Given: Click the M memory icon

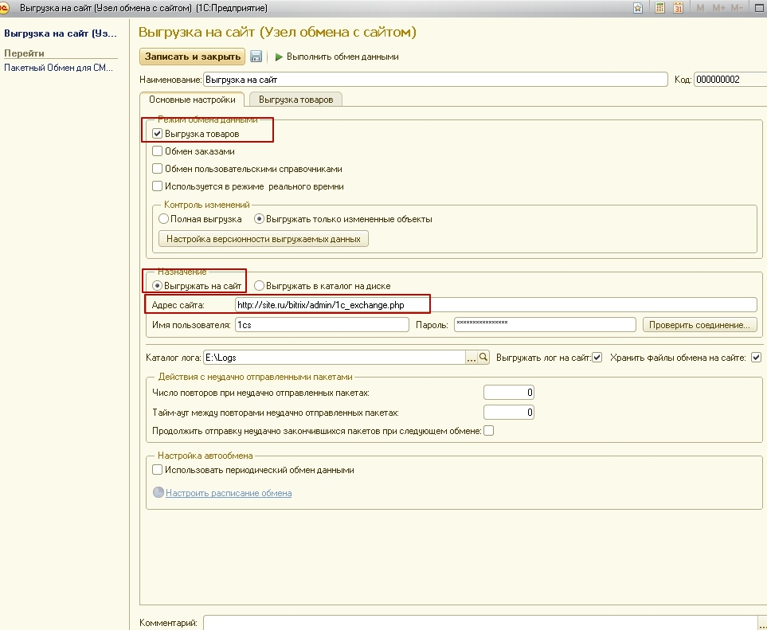Looking at the screenshot, I should [700, 8].
